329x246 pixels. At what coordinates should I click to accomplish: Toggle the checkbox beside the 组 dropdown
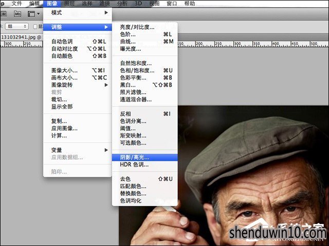[35, 27]
